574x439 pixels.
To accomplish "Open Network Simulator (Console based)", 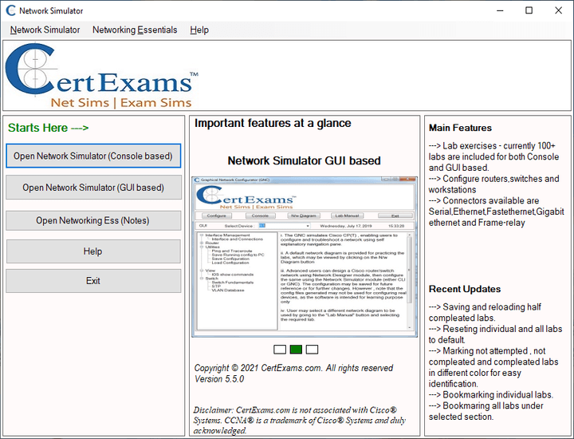I will point(93,156).
